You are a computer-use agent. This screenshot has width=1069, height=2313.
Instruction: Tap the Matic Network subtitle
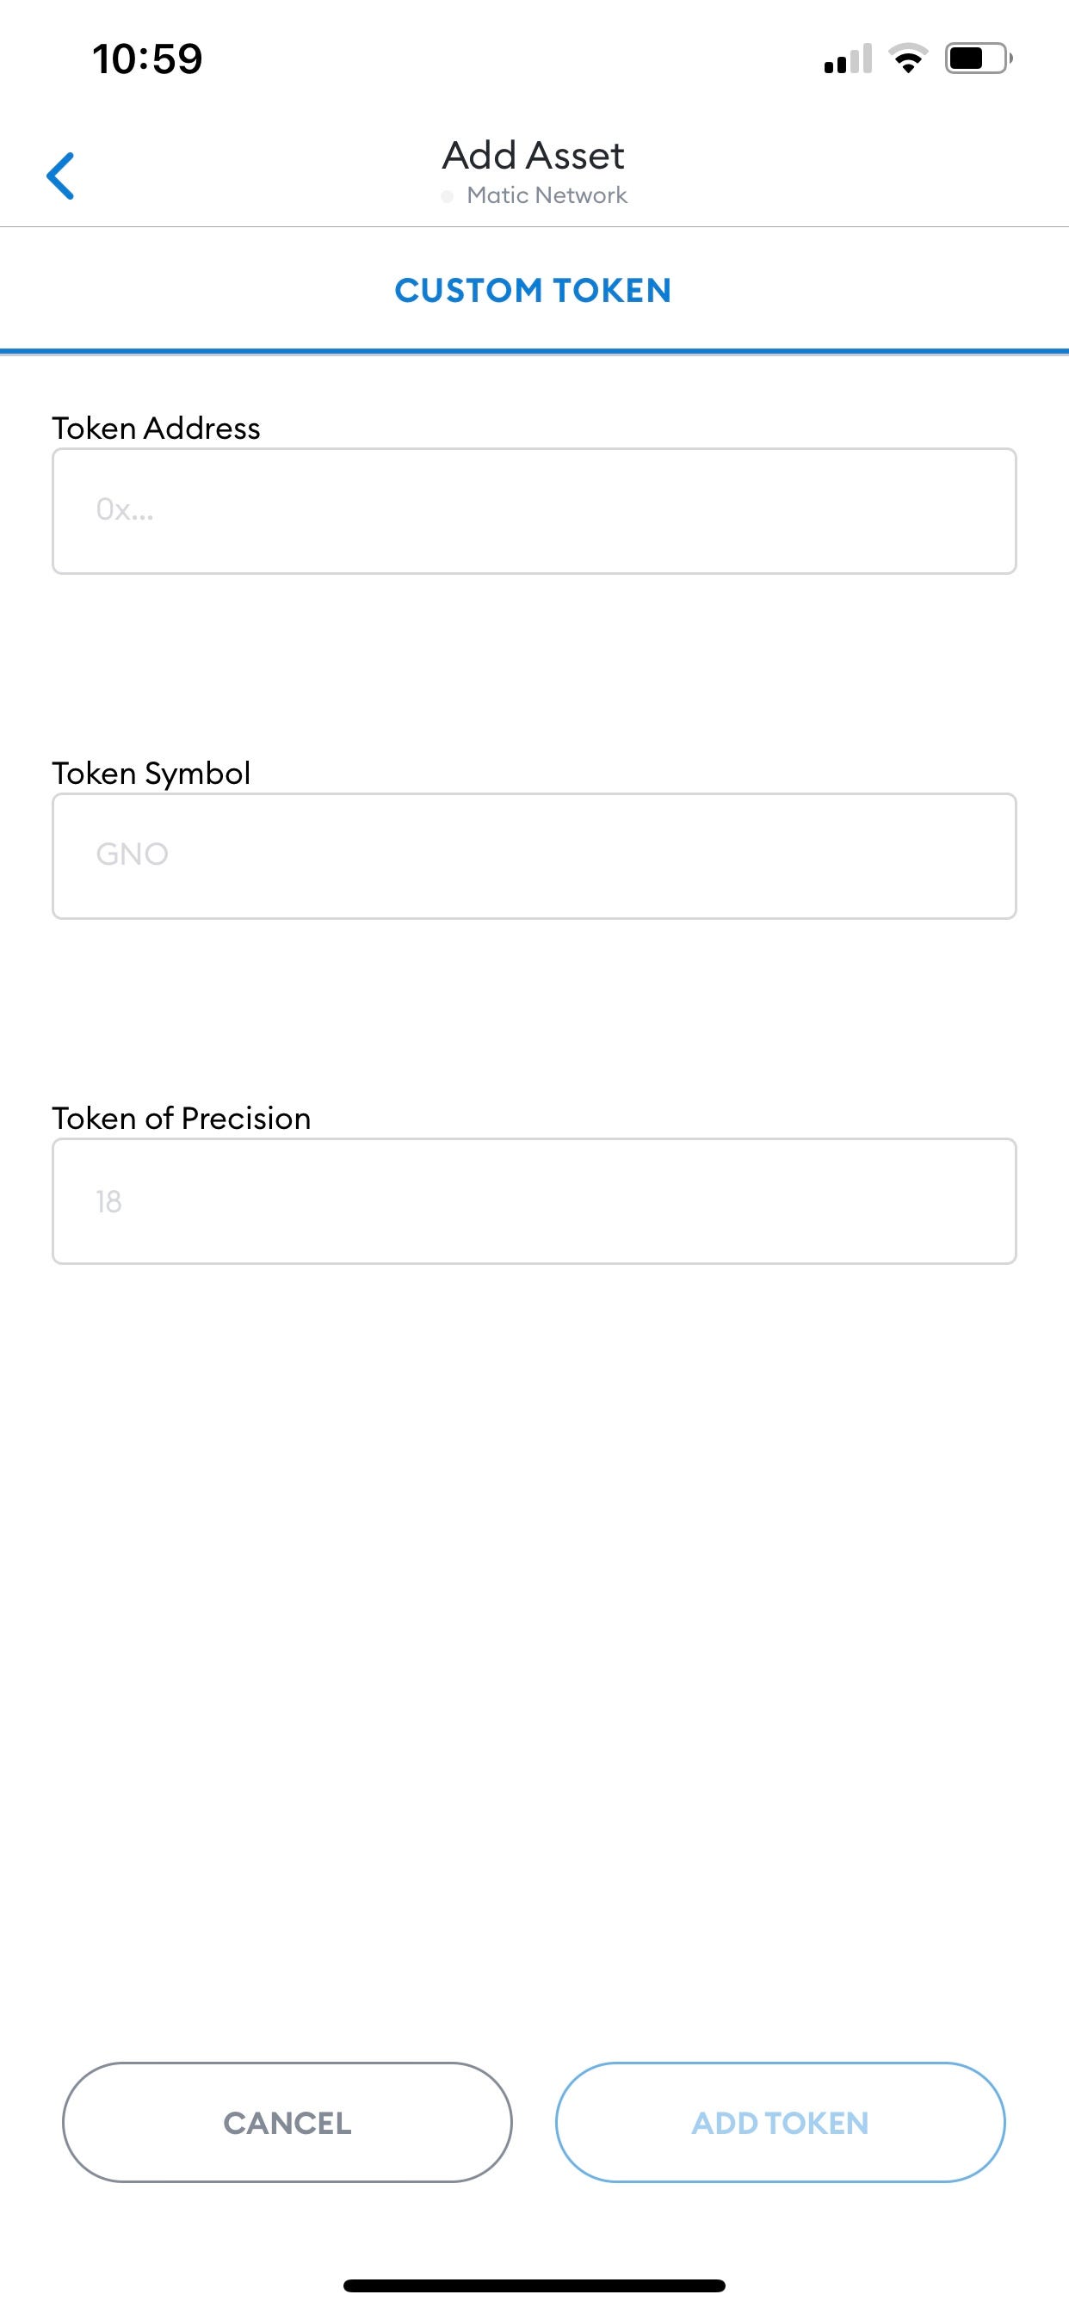pos(547,195)
